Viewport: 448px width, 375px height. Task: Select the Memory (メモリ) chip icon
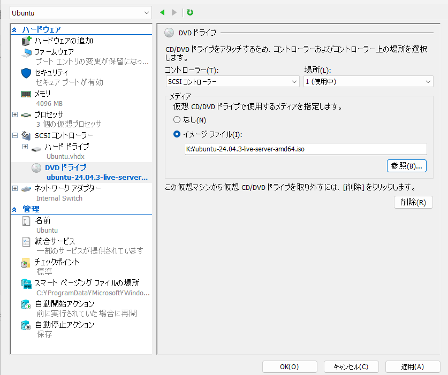[x=26, y=94]
